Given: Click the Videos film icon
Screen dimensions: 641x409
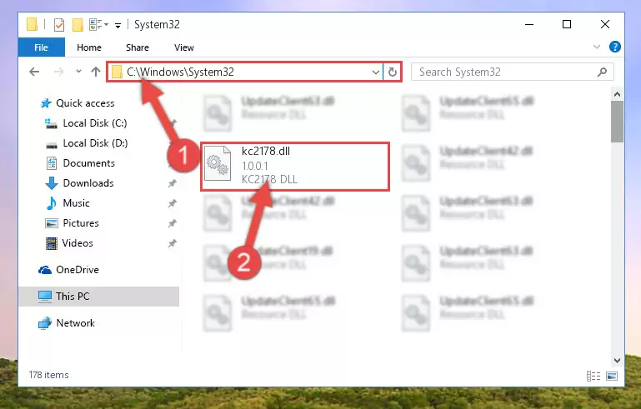Looking at the screenshot, I should [x=52, y=243].
